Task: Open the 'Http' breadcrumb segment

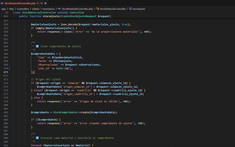Action: [11, 9]
